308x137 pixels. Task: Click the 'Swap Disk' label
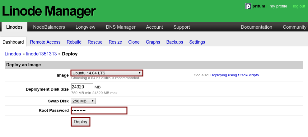click(58, 101)
